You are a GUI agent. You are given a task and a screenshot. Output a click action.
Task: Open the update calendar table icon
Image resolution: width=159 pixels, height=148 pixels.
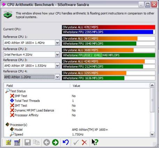(x=17, y=142)
